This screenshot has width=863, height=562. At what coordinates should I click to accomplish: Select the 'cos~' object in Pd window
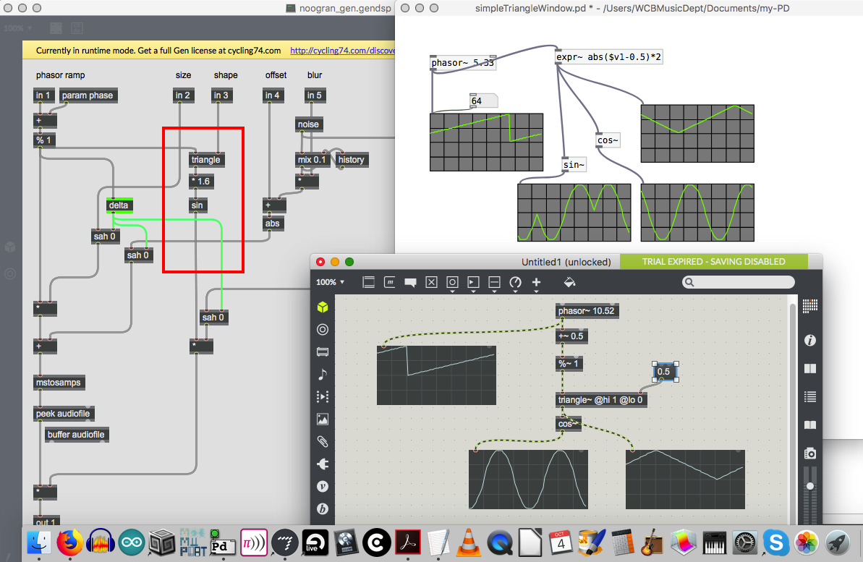608,140
